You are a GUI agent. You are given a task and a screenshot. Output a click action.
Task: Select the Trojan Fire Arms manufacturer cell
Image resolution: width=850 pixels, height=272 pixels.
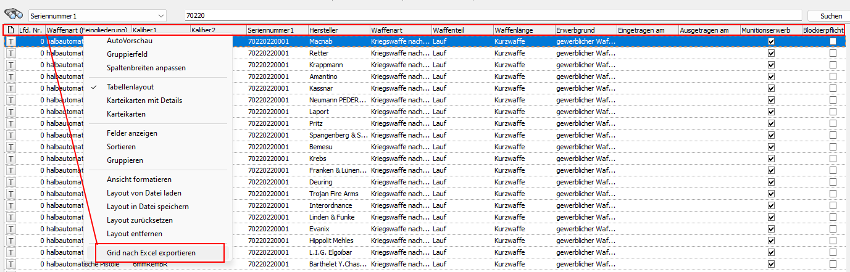[x=338, y=194]
